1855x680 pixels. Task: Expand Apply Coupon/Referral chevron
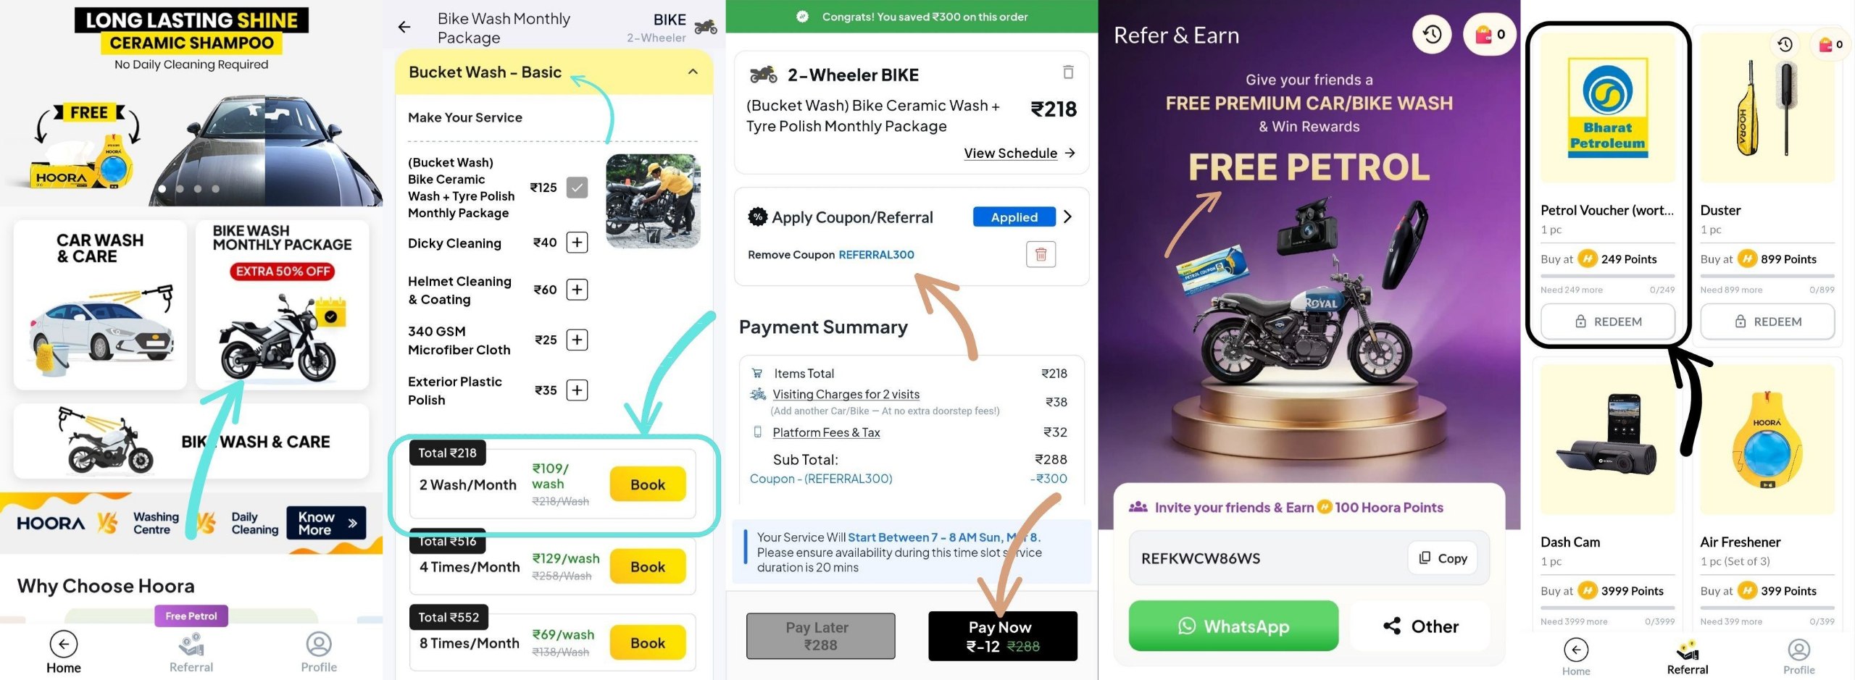(1067, 217)
